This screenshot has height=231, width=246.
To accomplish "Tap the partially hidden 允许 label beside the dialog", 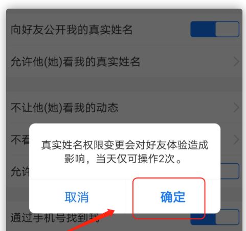I will coord(20,171).
